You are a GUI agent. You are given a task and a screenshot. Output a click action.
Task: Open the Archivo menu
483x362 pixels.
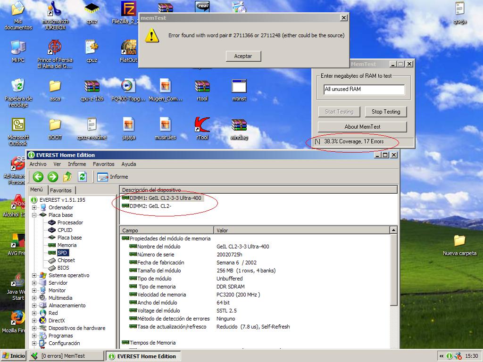[x=38, y=164]
